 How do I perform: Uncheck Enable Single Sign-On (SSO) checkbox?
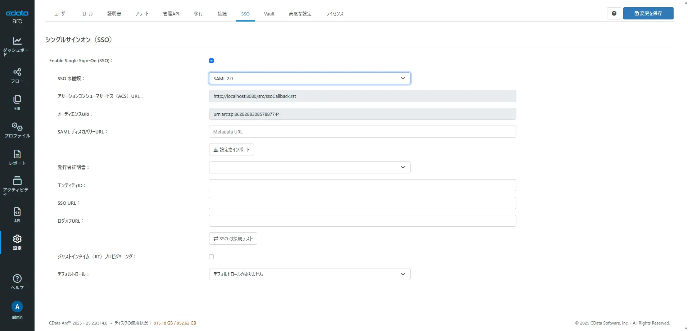point(211,61)
